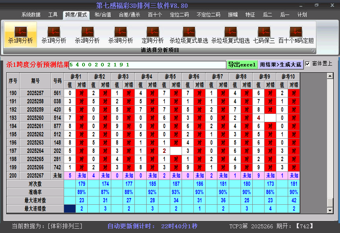Open the 工具 menu

pos(53,15)
